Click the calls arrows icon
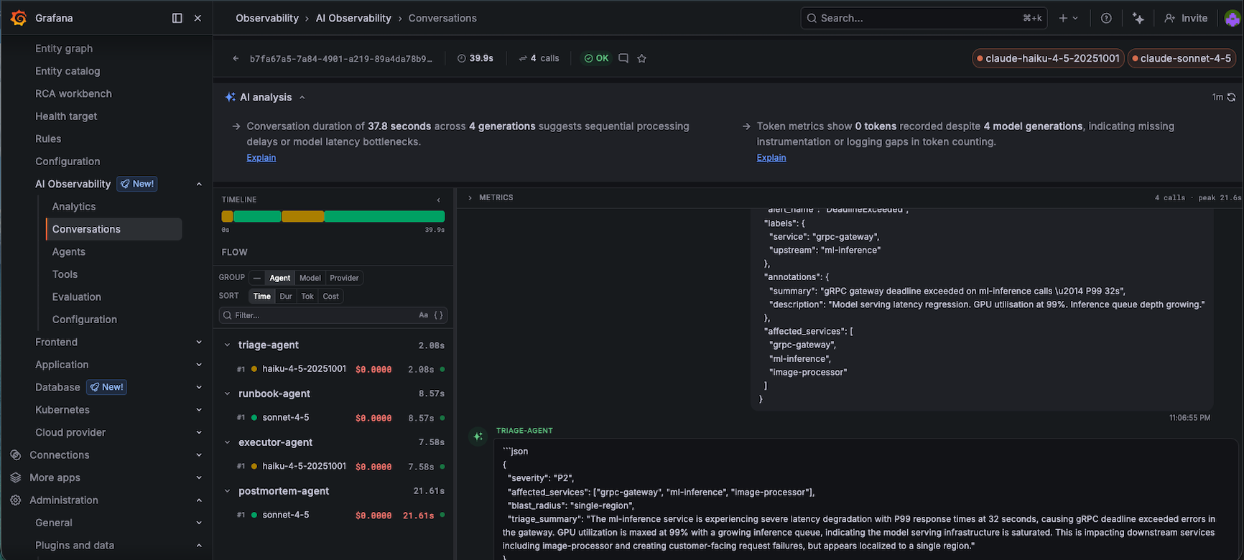This screenshot has width=1244, height=560. click(523, 58)
